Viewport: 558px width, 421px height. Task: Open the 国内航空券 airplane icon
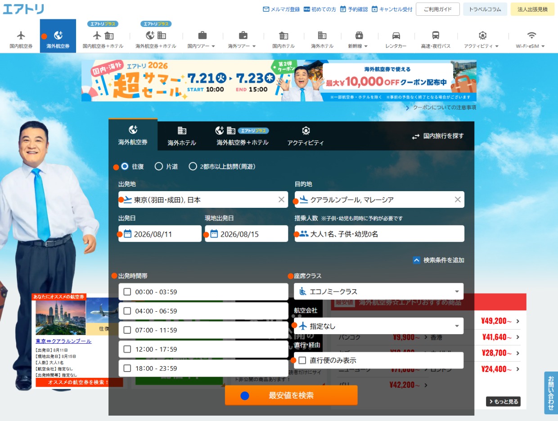click(21, 36)
